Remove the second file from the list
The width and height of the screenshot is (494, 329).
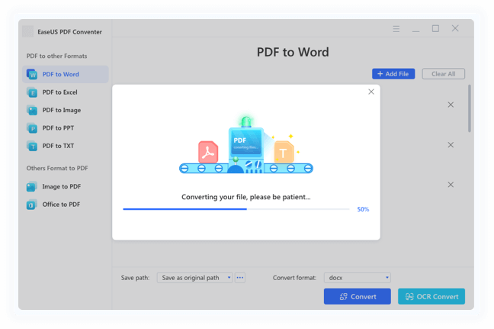(451, 145)
